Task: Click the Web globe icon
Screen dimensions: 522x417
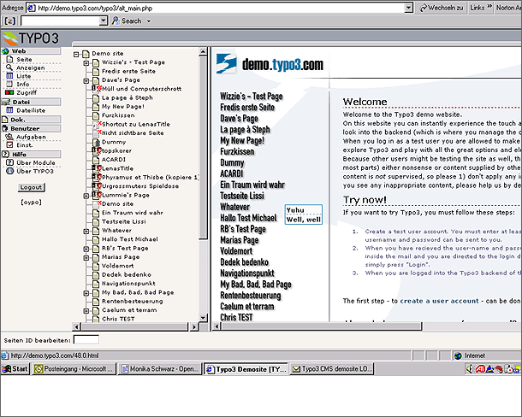Action: point(5,51)
